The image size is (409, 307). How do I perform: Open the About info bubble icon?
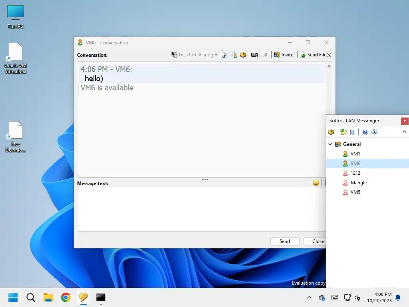click(x=374, y=132)
